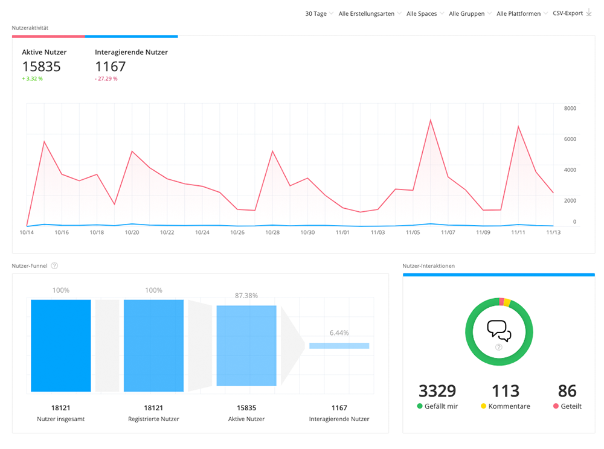
Task: Click the Registrierte Nutzer funnel label
Action: pos(153,419)
